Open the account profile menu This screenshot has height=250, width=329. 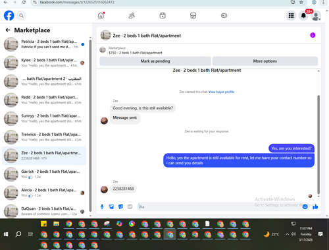pos(316,16)
